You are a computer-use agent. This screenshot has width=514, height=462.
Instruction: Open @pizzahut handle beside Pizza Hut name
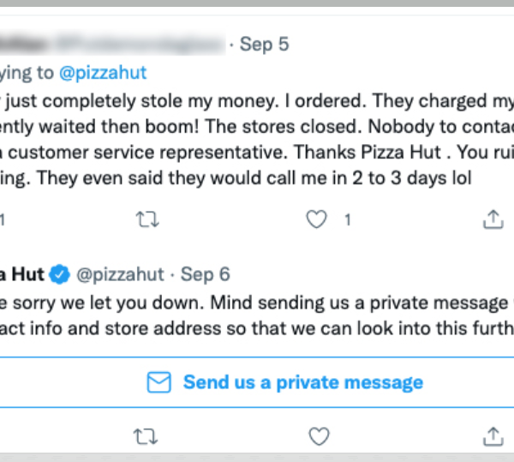(120, 274)
